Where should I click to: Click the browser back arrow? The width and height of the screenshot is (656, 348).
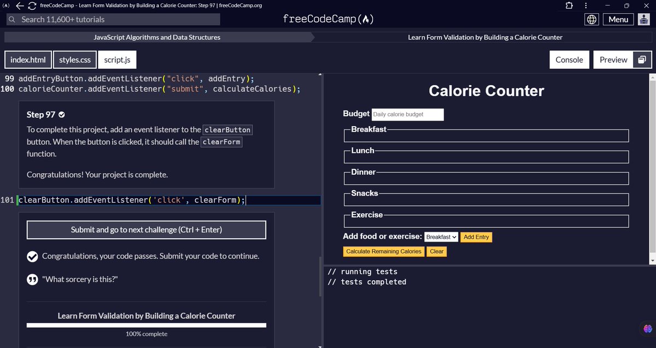[20, 5]
